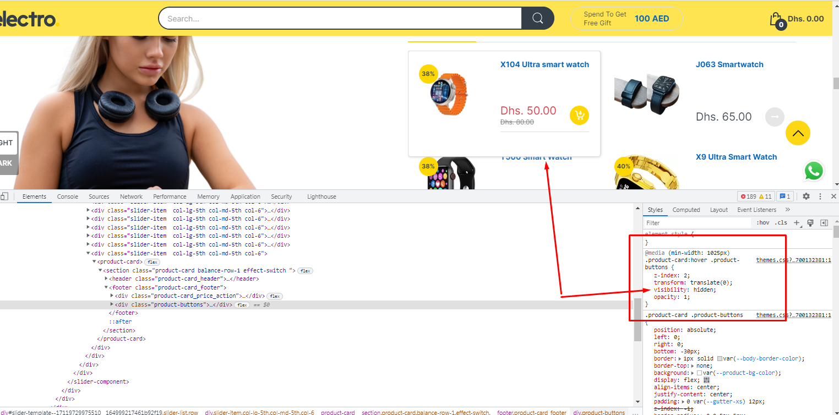
Task: Select footer.product-card_footer in the breadcrumb bar
Action: [x=532, y=412]
